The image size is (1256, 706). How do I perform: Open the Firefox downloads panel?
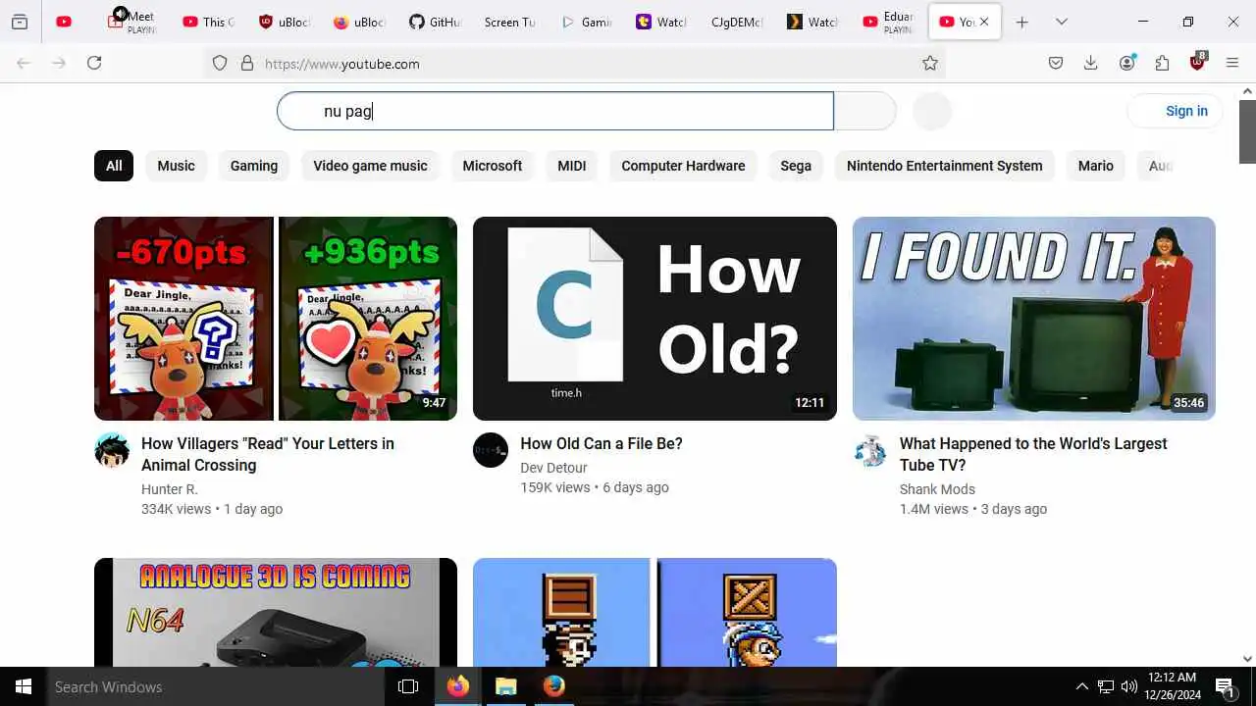pos(1090,63)
